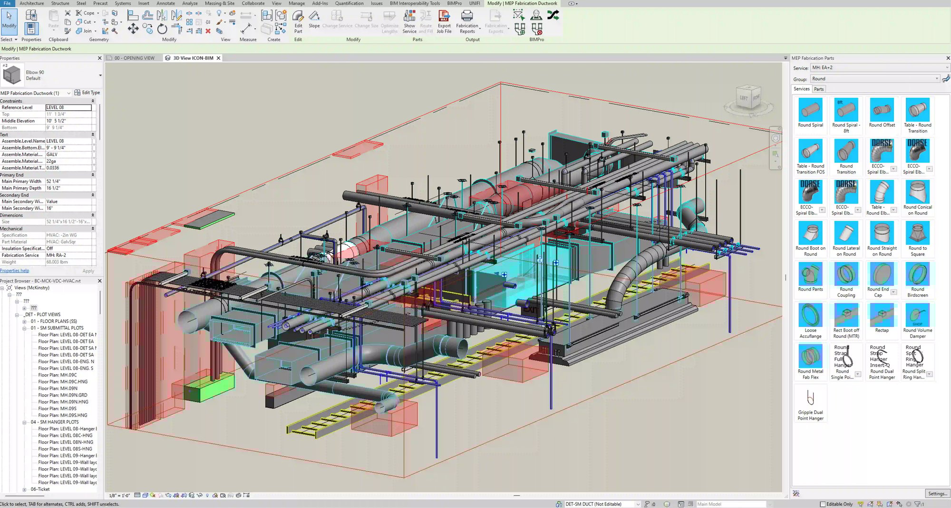Open the Architecture ribbon tab

coord(31,3)
